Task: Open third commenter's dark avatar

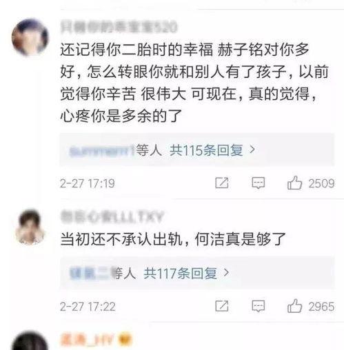Action: point(30,340)
